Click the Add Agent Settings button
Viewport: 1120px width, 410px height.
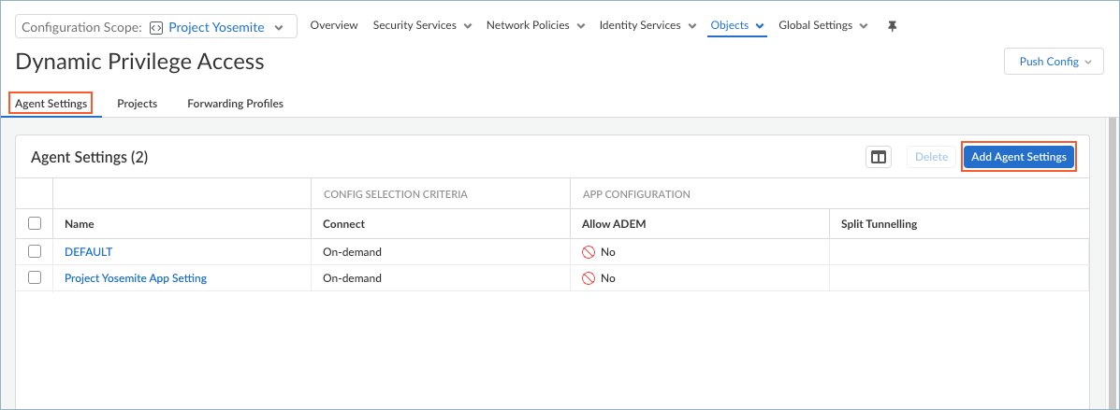click(1018, 157)
